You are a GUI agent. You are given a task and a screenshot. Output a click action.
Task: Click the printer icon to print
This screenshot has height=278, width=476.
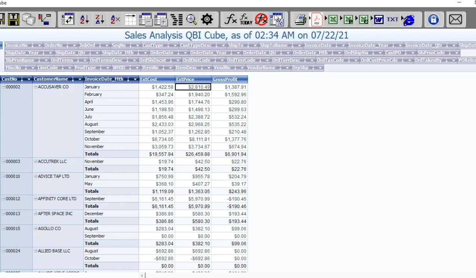300,19
